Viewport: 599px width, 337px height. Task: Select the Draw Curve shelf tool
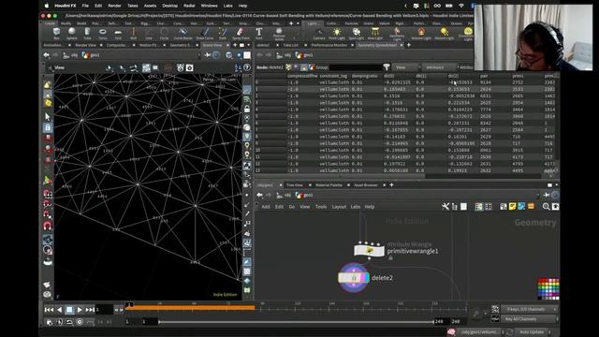point(205,34)
